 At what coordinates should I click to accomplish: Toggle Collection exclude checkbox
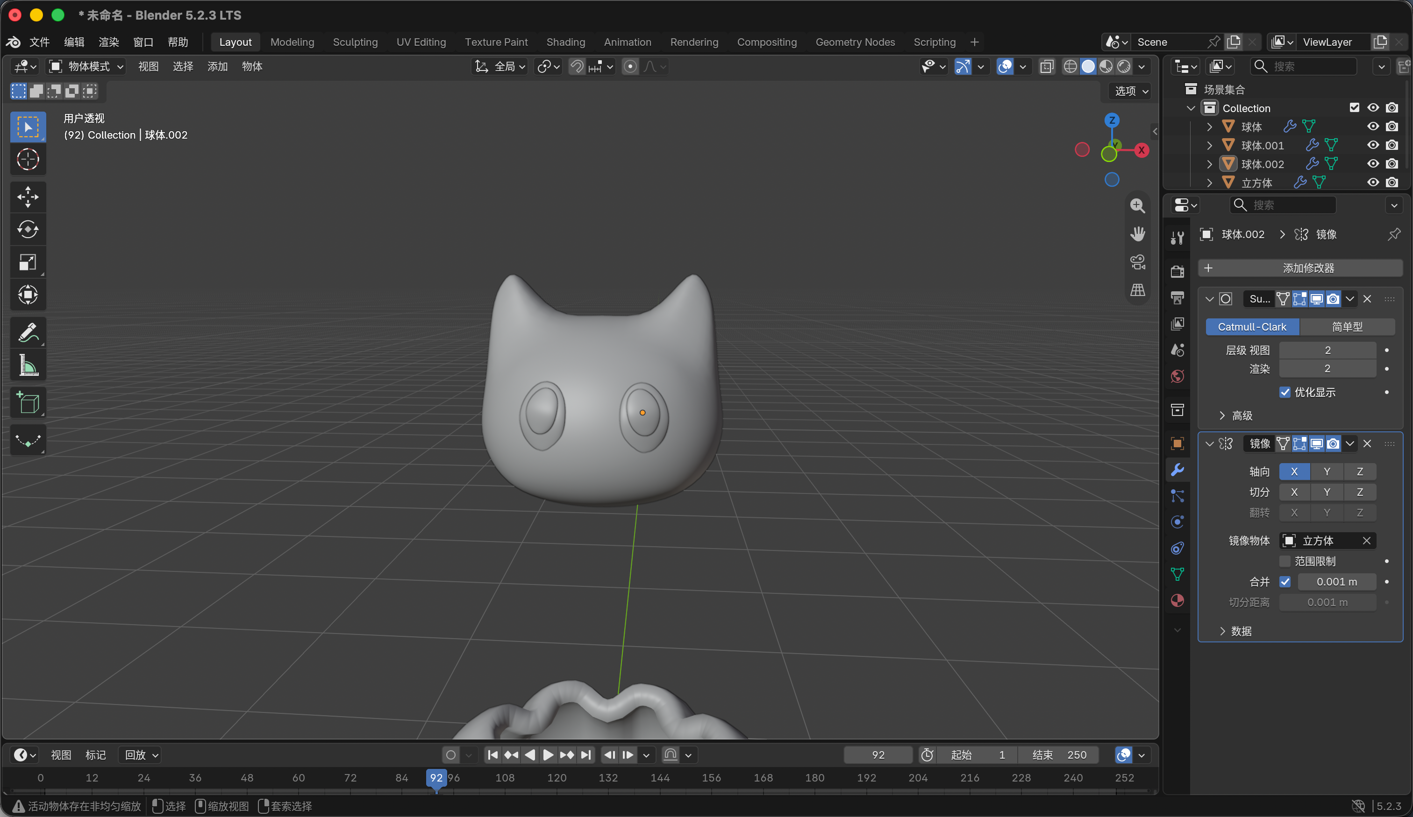coord(1354,107)
